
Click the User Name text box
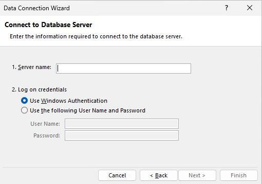[122, 124]
